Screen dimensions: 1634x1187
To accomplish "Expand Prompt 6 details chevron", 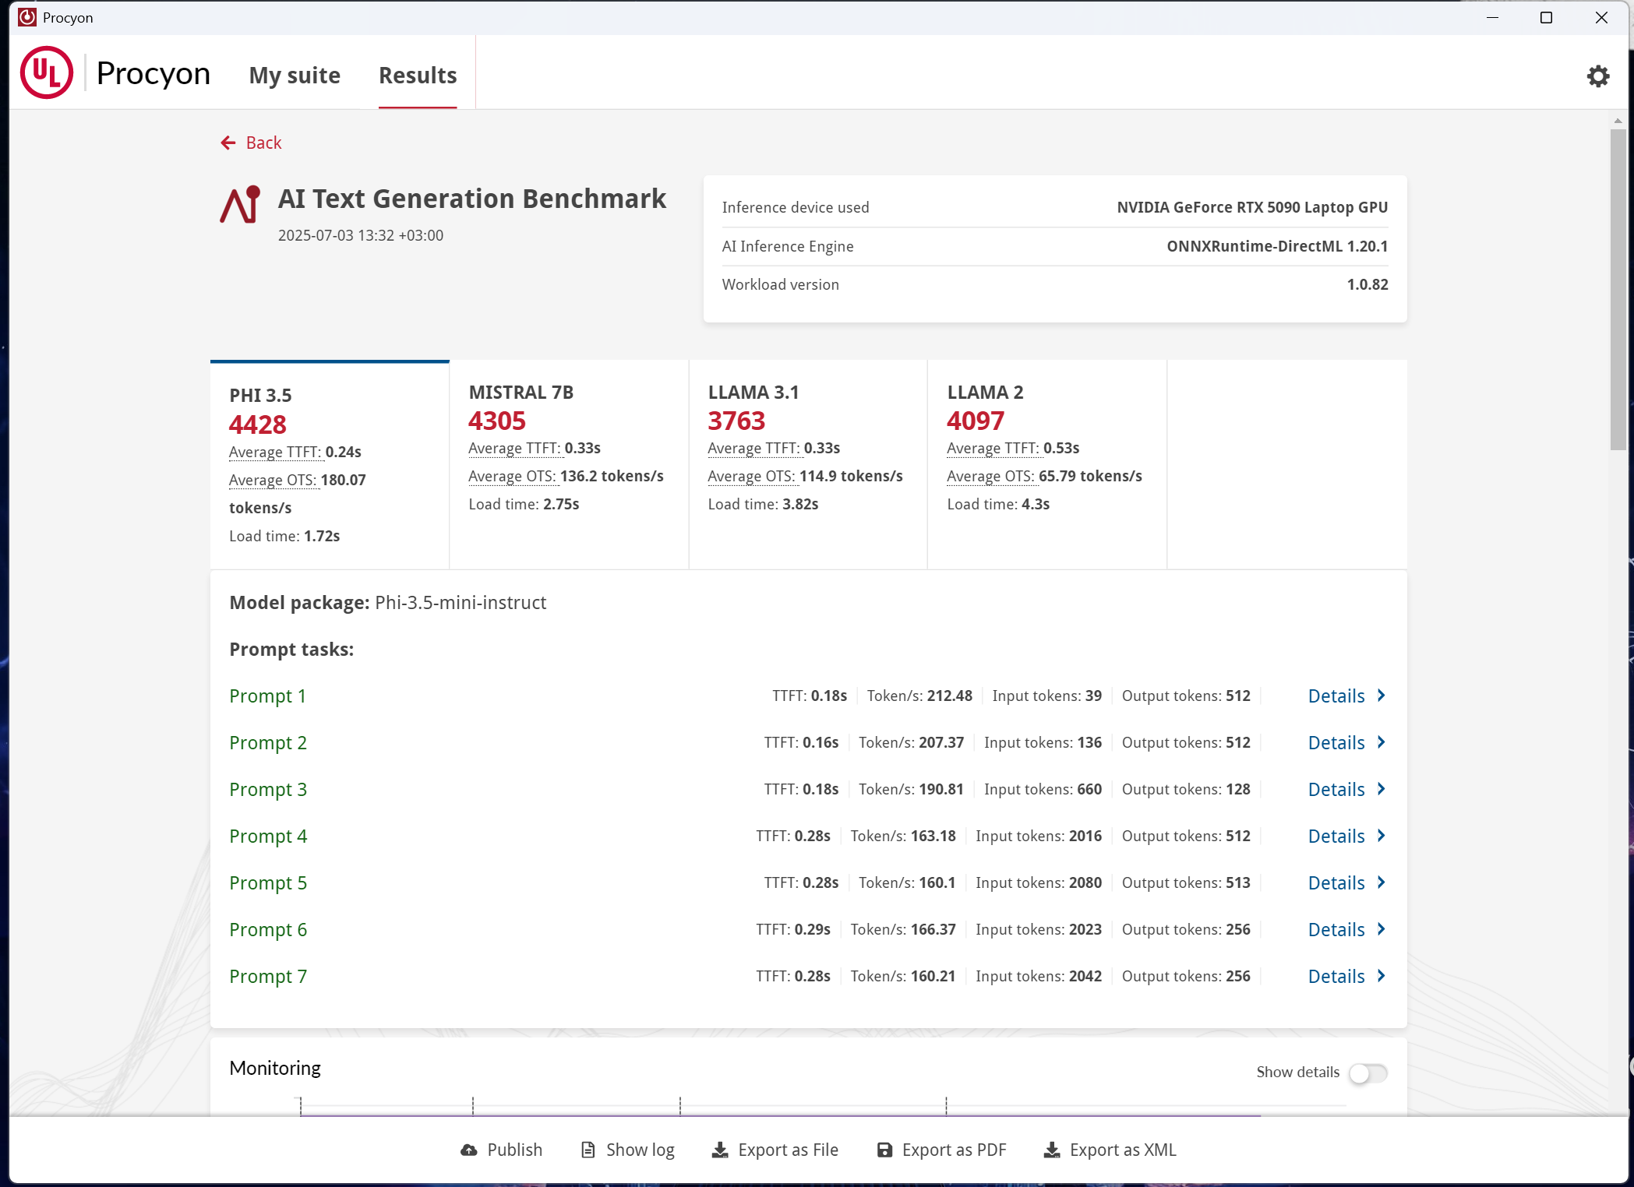I will coord(1381,929).
